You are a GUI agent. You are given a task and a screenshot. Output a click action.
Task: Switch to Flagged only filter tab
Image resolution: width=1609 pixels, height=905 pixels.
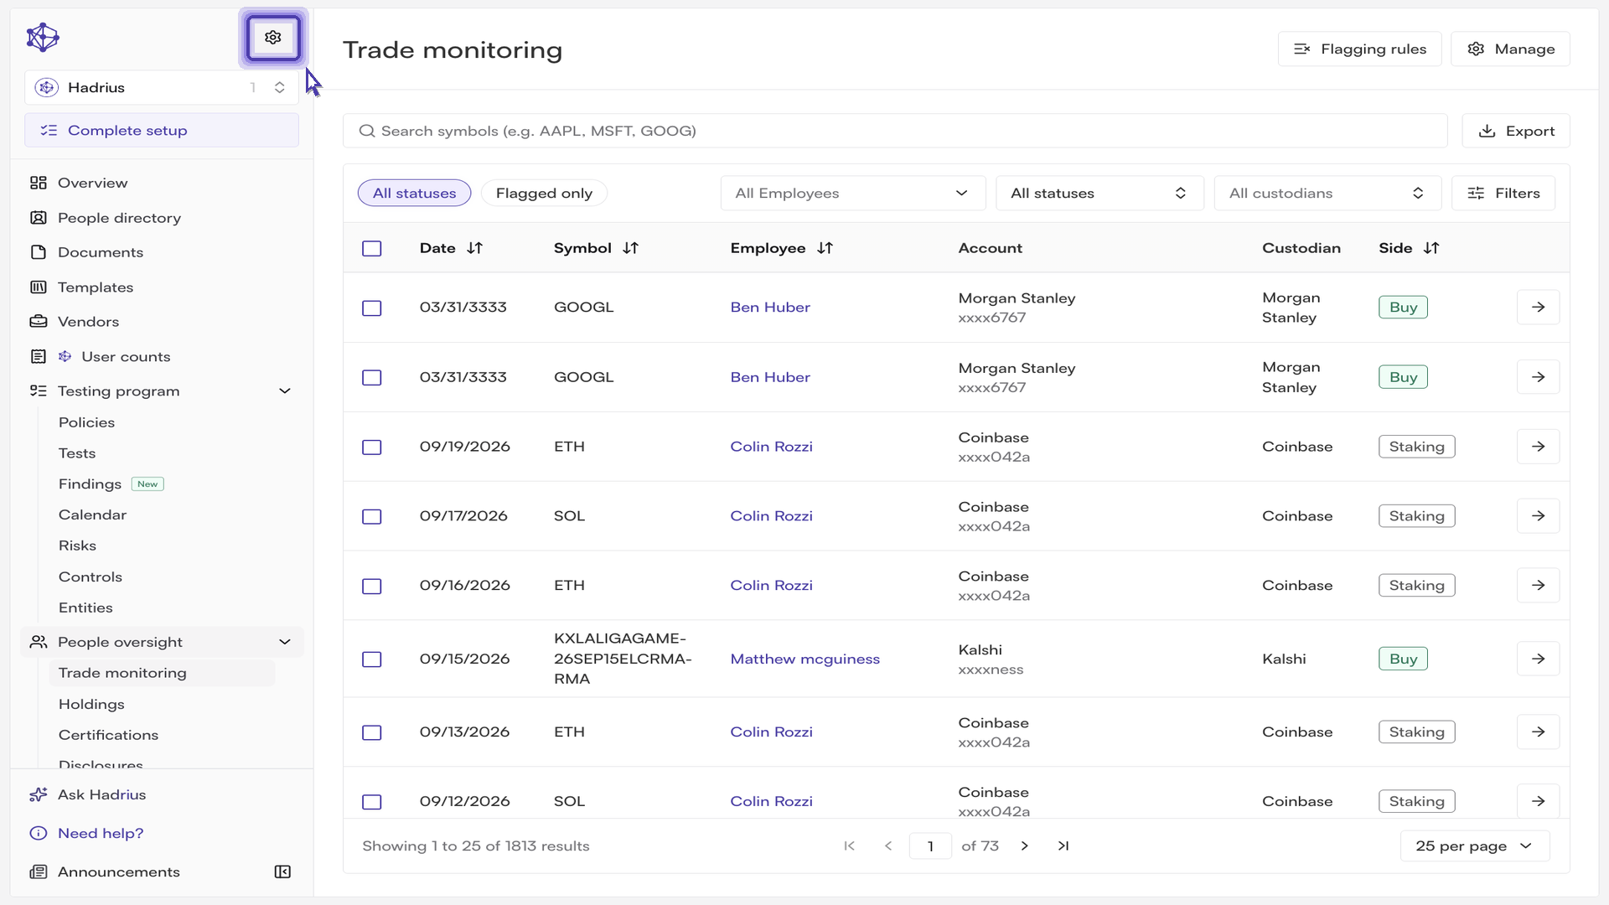point(544,194)
